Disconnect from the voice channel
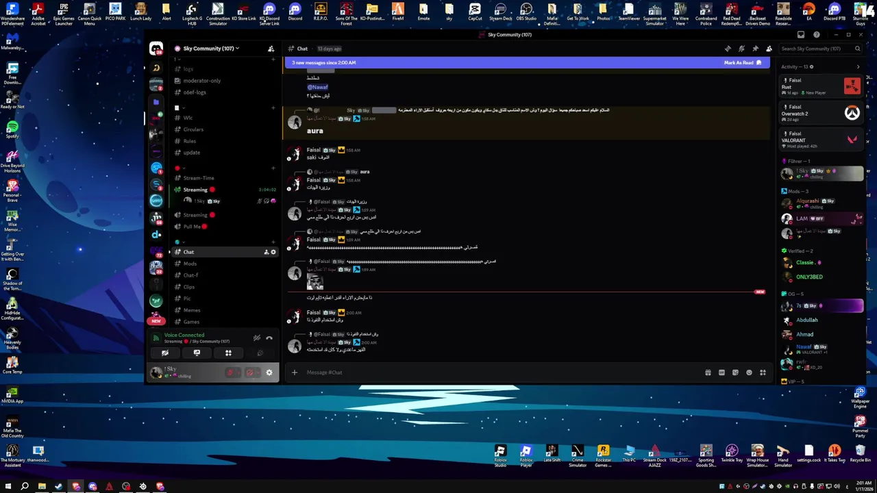877x493 pixels. click(x=269, y=338)
